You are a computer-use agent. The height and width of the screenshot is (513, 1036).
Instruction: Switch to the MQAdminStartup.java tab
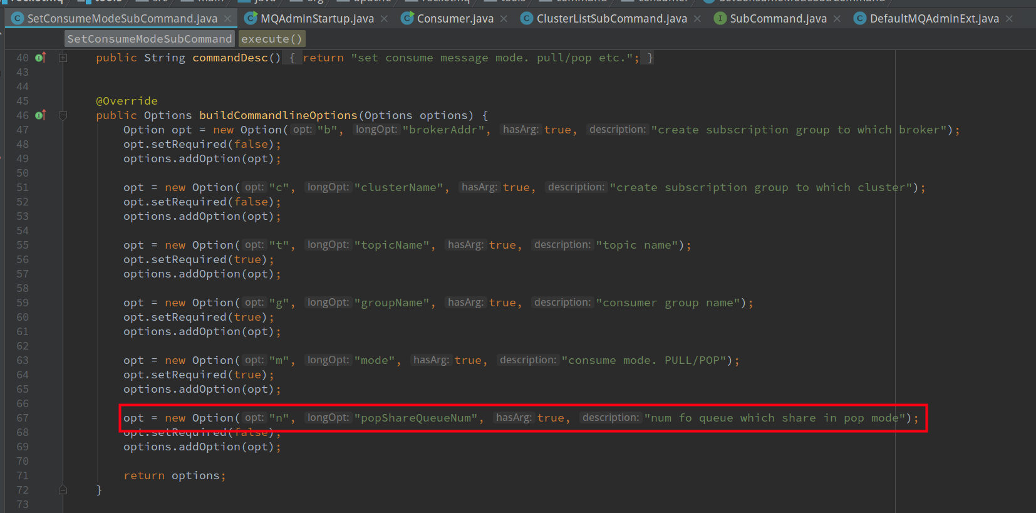[x=317, y=19]
